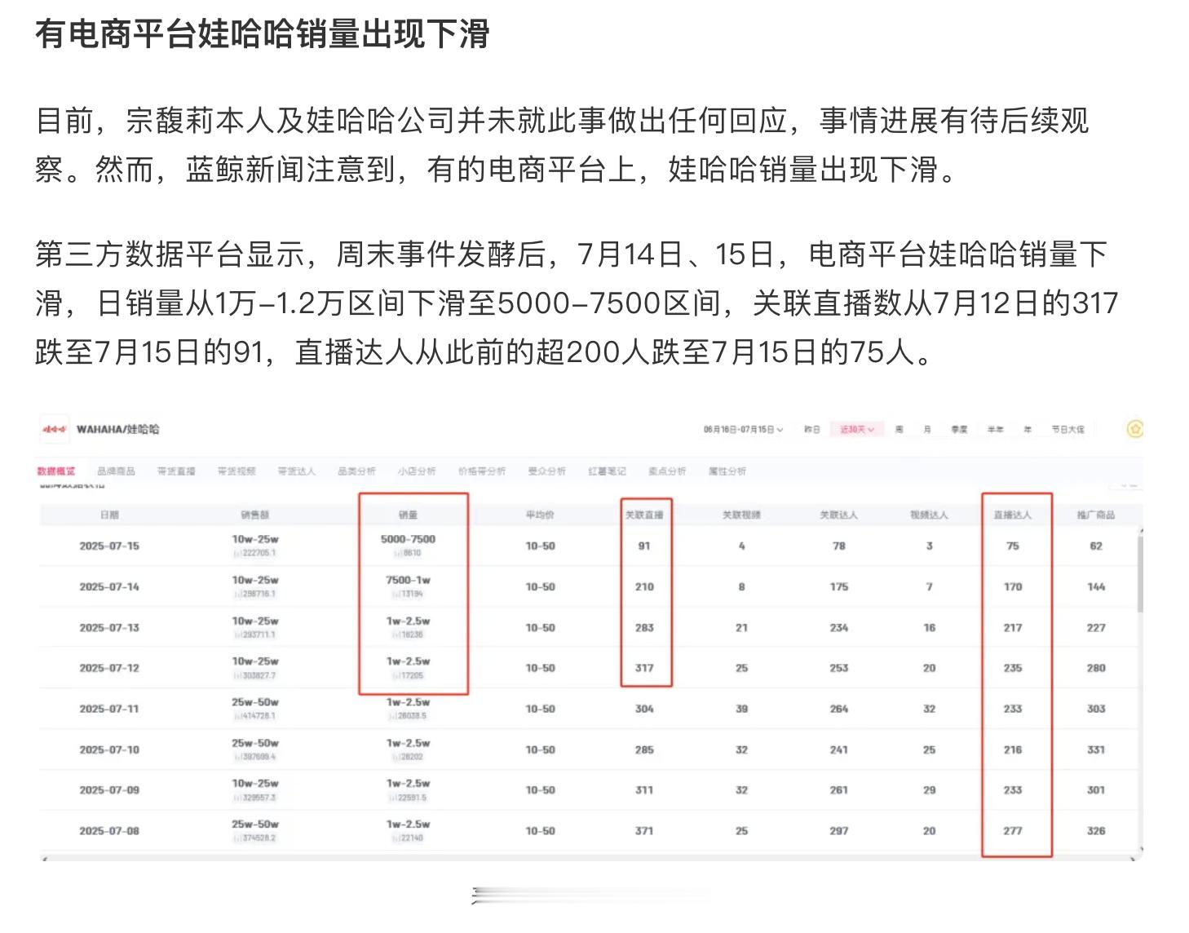
Task: Click 关联达人 value 78
Action: pyautogui.click(x=839, y=546)
